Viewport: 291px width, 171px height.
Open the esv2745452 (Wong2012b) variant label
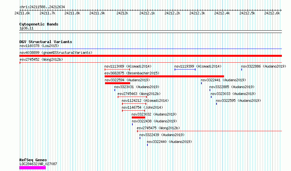click(41, 59)
